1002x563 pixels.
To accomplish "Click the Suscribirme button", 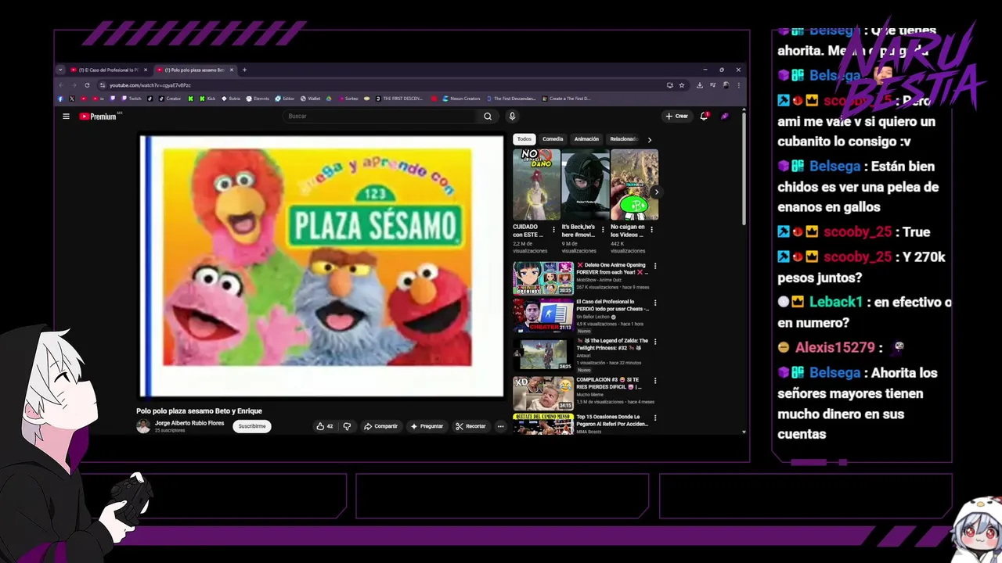I will coord(252,426).
